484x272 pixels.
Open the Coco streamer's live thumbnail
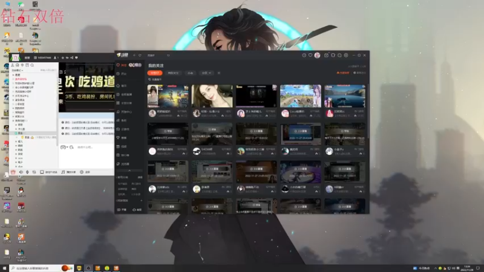click(x=300, y=96)
